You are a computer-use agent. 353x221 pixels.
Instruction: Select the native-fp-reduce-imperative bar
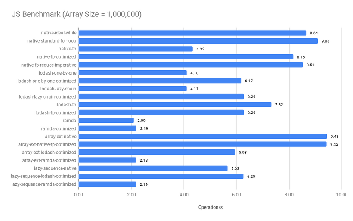pos(191,65)
